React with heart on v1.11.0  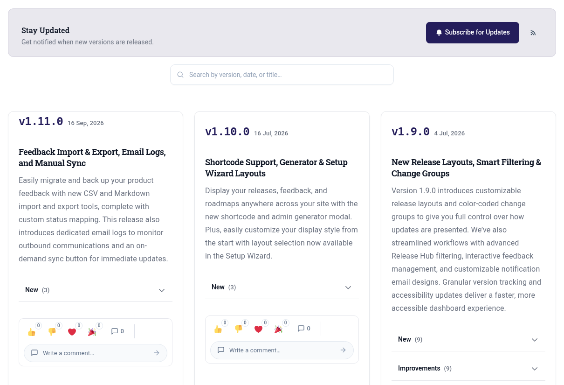pos(72,332)
